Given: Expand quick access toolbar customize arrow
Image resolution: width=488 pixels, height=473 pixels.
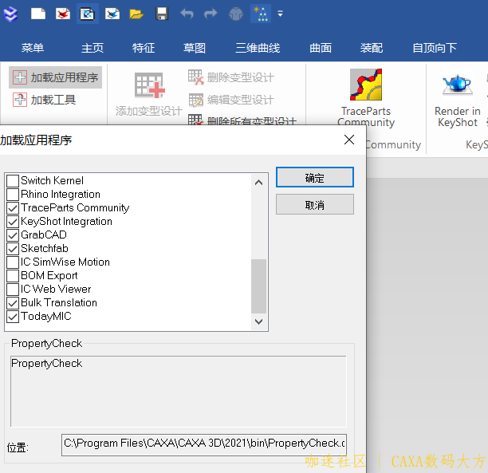Looking at the screenshot, I should (x=280, y=14).
